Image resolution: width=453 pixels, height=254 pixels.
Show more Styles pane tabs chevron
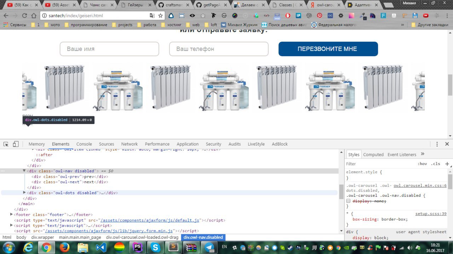pyautogui.click(x=422, y=154)
